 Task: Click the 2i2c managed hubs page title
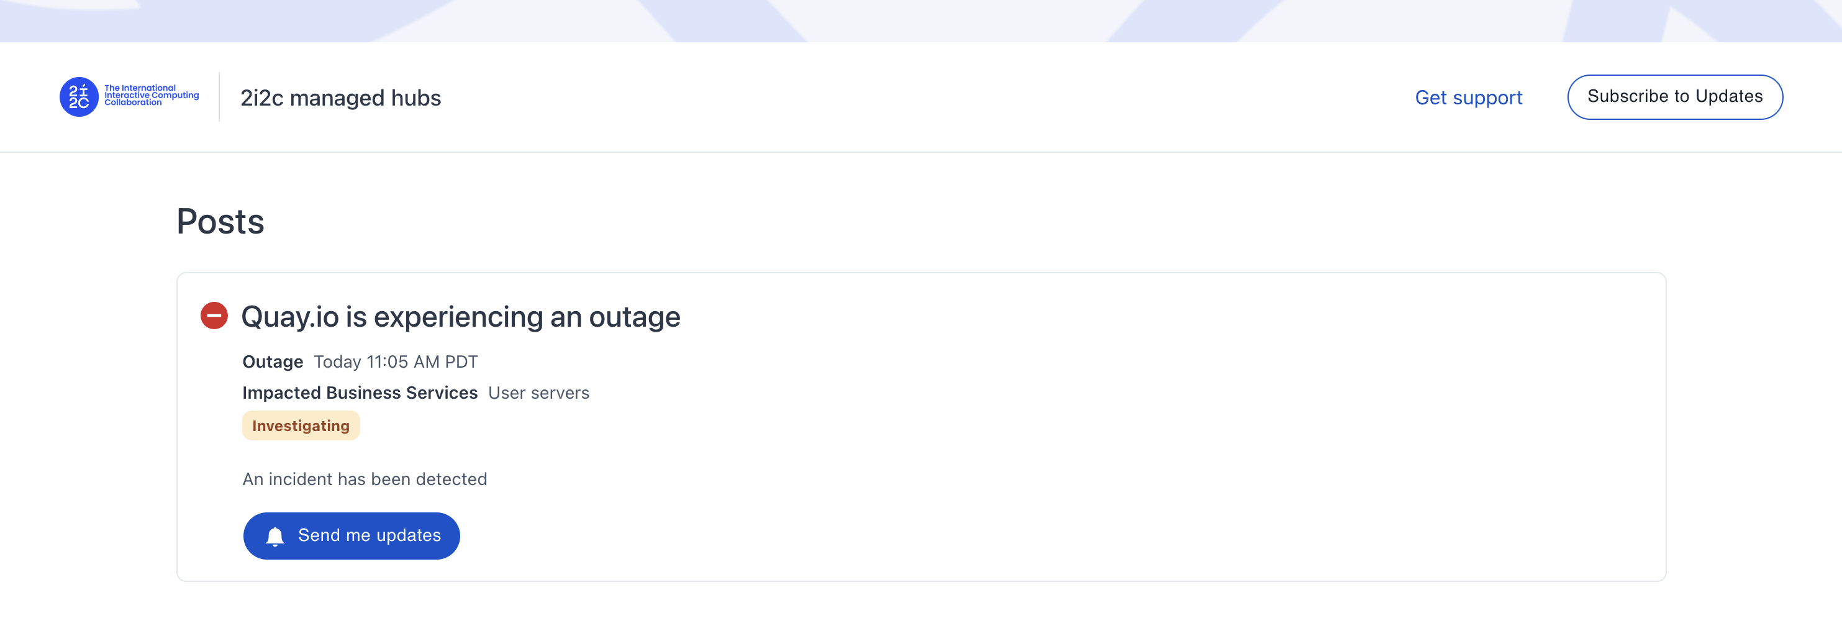point(340,98)
